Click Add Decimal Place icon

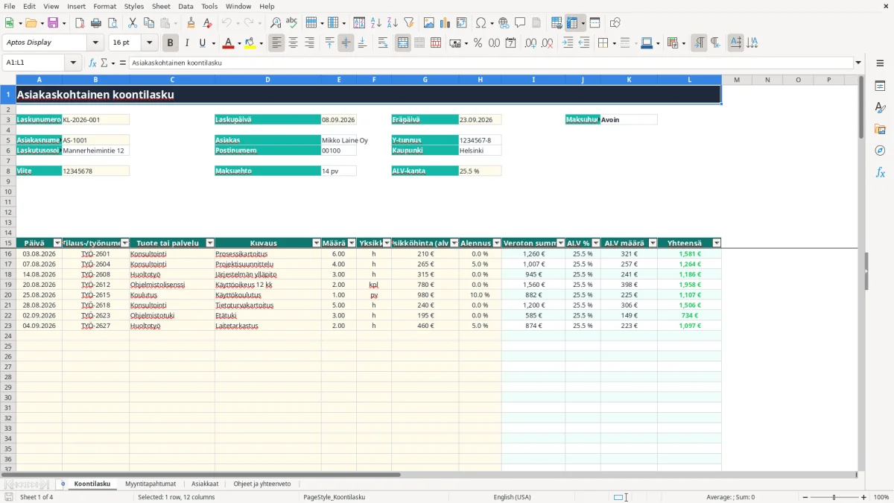tap(531, 43)
